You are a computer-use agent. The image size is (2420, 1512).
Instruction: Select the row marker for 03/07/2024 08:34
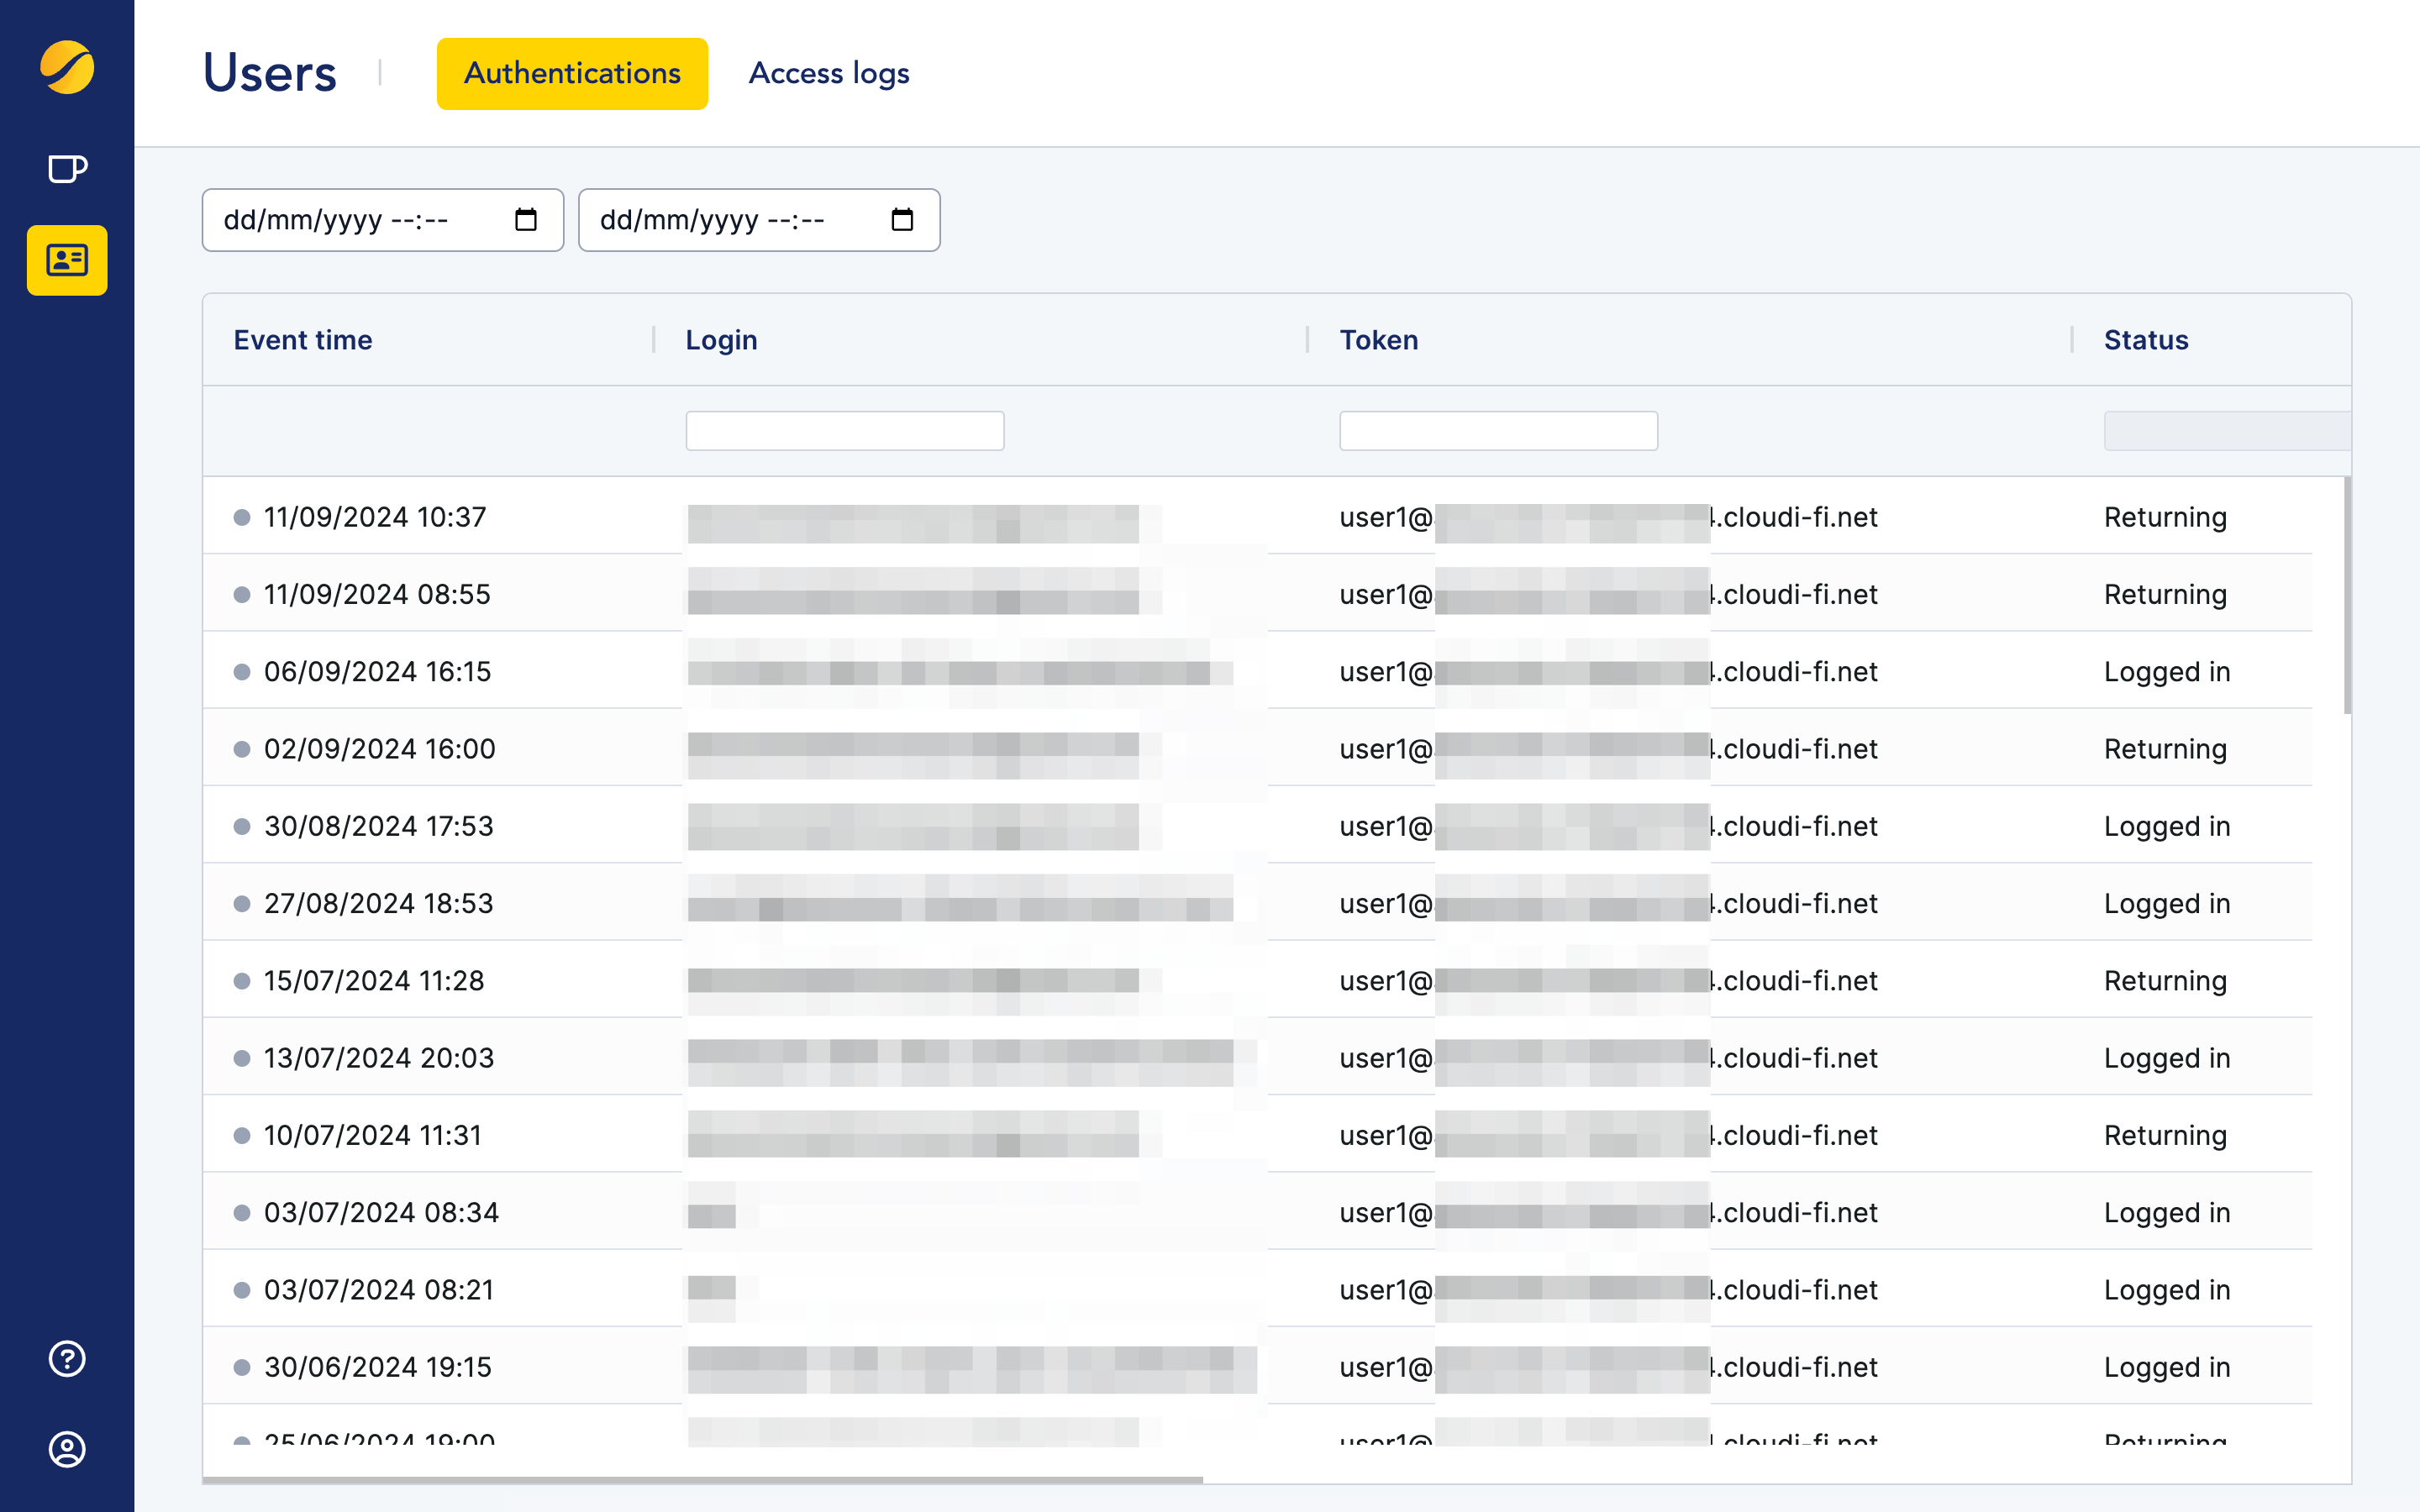(240, 1211)
